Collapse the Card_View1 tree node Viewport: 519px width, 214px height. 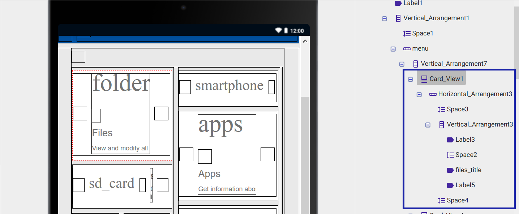pos(411,79)
